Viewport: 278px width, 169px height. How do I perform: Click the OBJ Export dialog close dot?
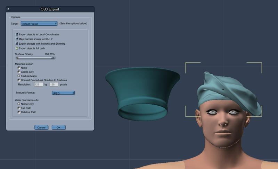[x=8, y=9]
